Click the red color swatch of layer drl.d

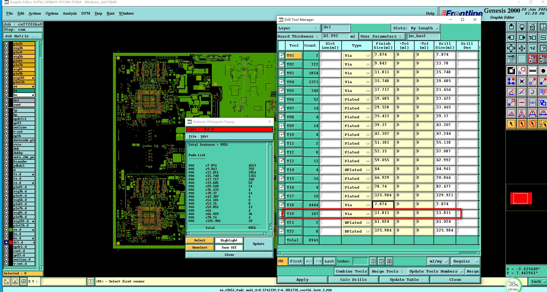pos(11,242)
